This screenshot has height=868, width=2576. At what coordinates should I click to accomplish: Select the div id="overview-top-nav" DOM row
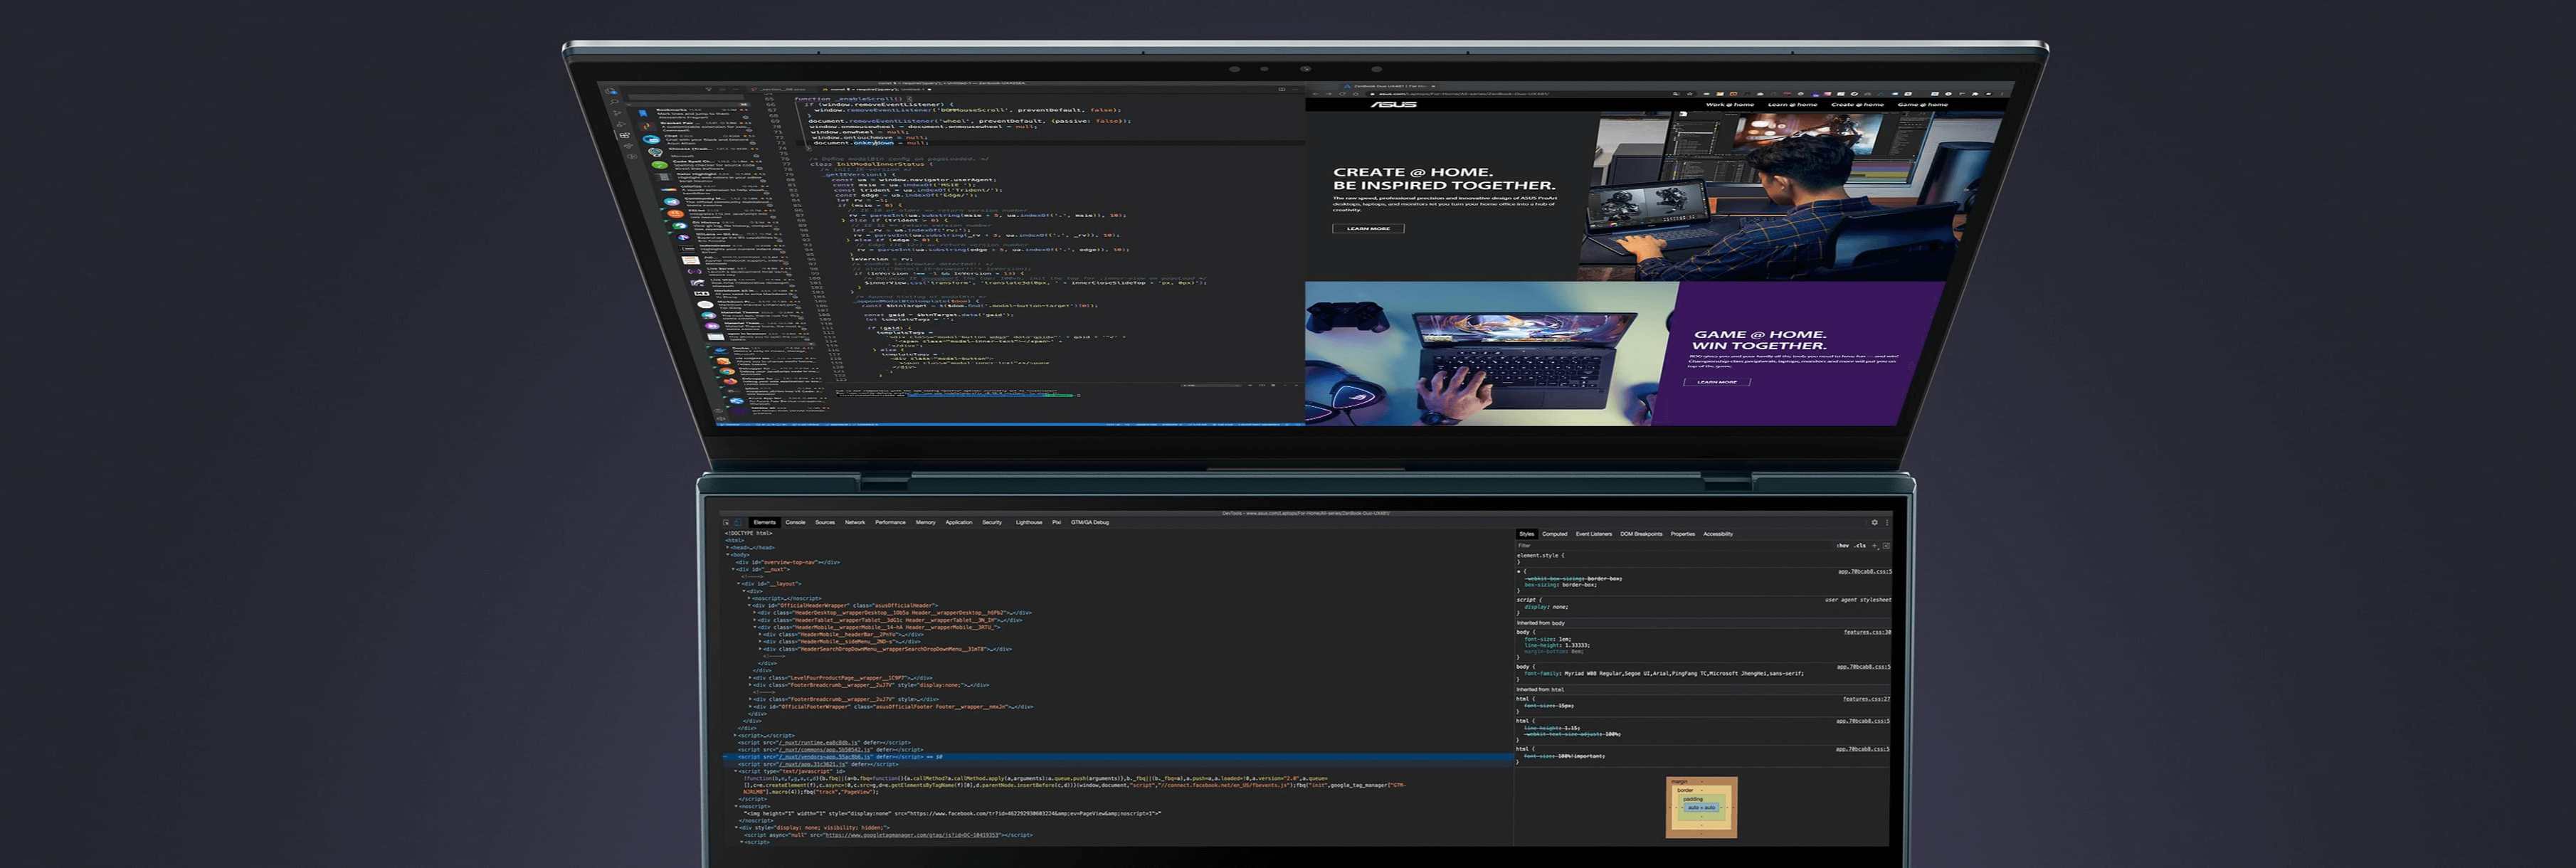pyautogui.click(x=788, y=562)
